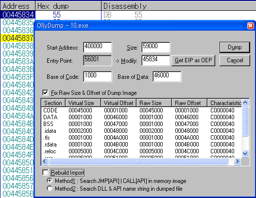This screenshot has height=198, width=256.
Task: Close the OllyDump dialog
Action: (x=251, y=26)
